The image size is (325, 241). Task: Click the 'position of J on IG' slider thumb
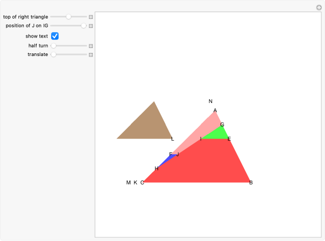(83, 25)
